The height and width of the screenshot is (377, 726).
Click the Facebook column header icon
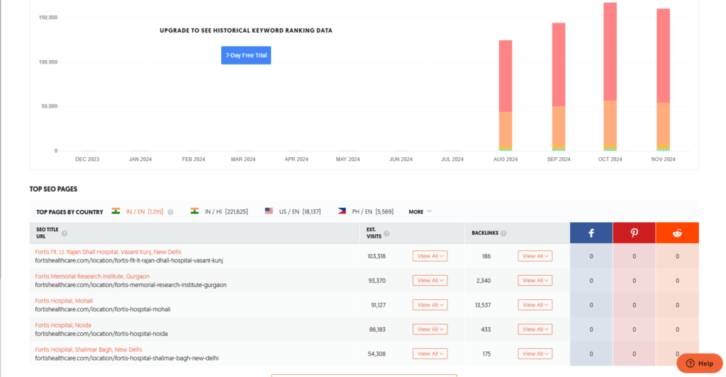tap(591, 233)
